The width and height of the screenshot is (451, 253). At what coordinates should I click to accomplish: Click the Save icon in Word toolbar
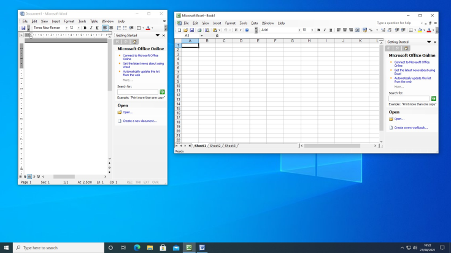[x=23, y=28]
